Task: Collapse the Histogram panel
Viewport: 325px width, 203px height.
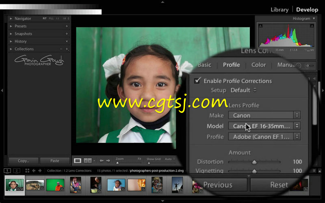Action: (314, 18)
